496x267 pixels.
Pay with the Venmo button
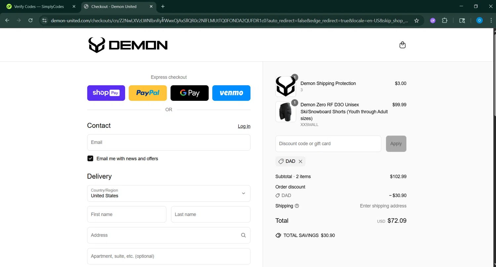click(231, 93)
